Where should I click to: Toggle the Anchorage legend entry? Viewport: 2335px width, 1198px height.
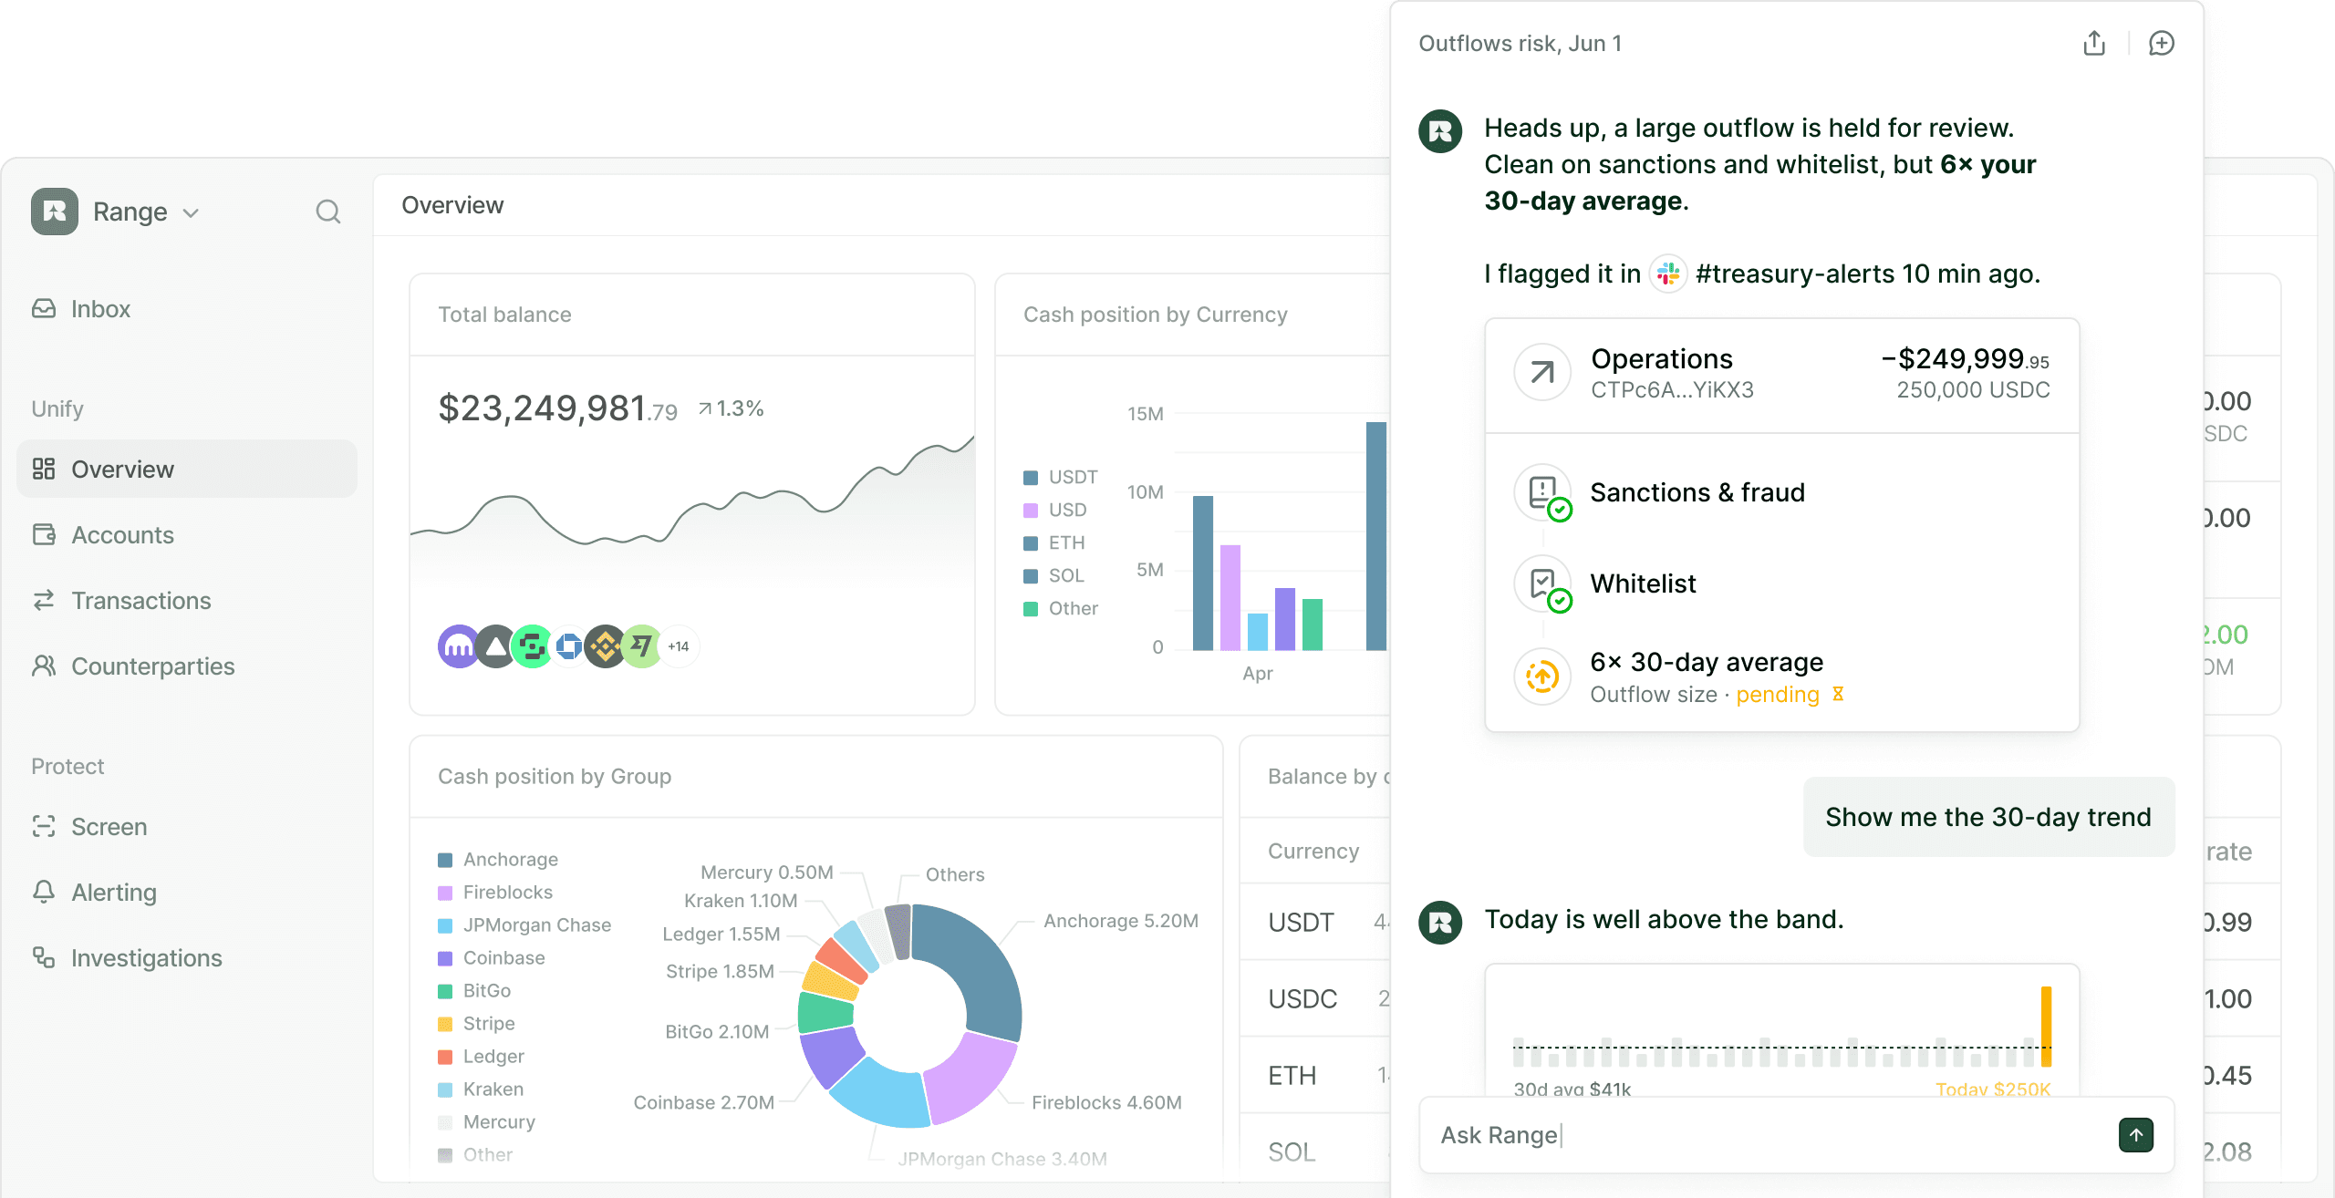(498, 860)
